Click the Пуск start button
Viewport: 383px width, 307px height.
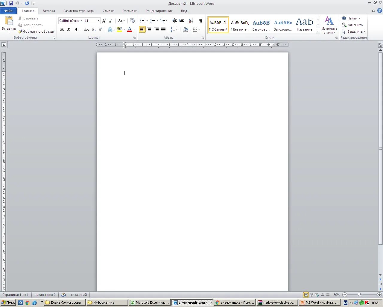[x=8, y=303]
